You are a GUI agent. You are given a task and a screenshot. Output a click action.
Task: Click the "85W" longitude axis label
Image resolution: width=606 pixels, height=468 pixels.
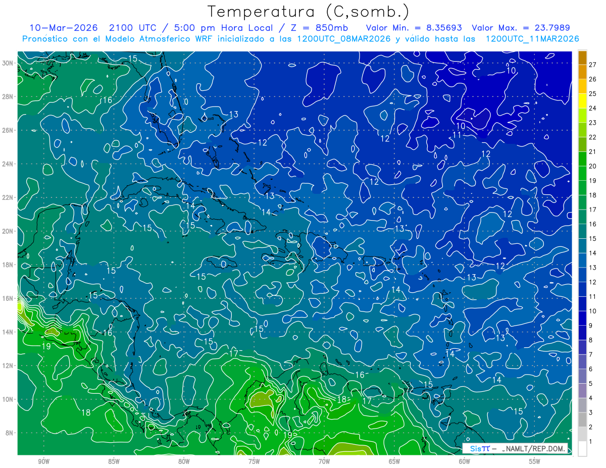pyautogui.click(x=114, y=462)
